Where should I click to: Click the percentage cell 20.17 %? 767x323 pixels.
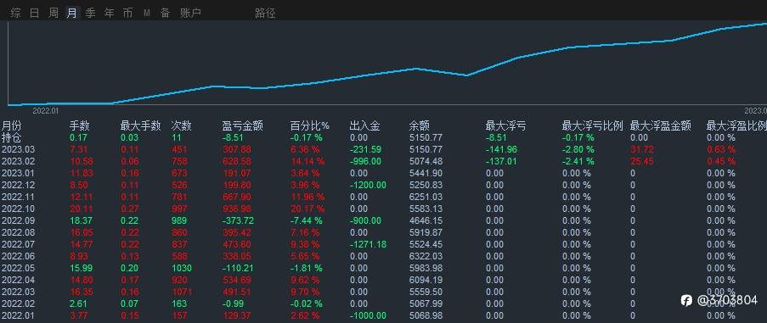point(307,209)
